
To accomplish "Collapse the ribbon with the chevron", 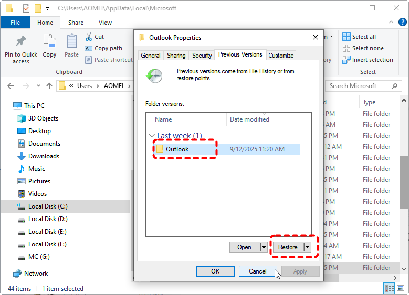I will click(391, 23).
